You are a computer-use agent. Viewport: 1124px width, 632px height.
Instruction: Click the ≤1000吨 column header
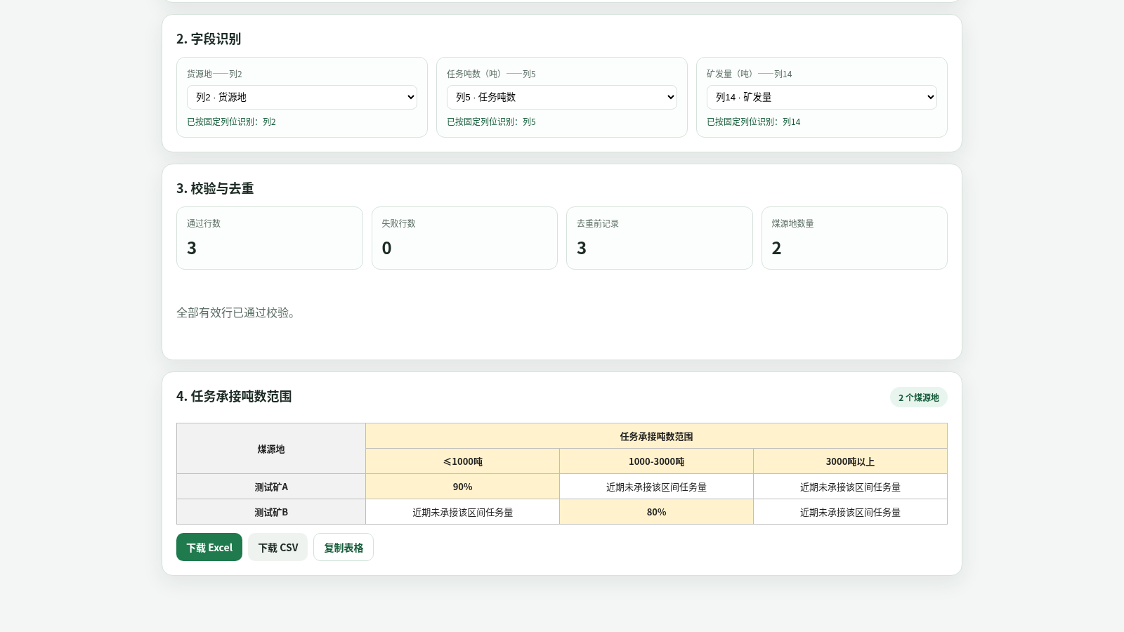pos(462,461)
